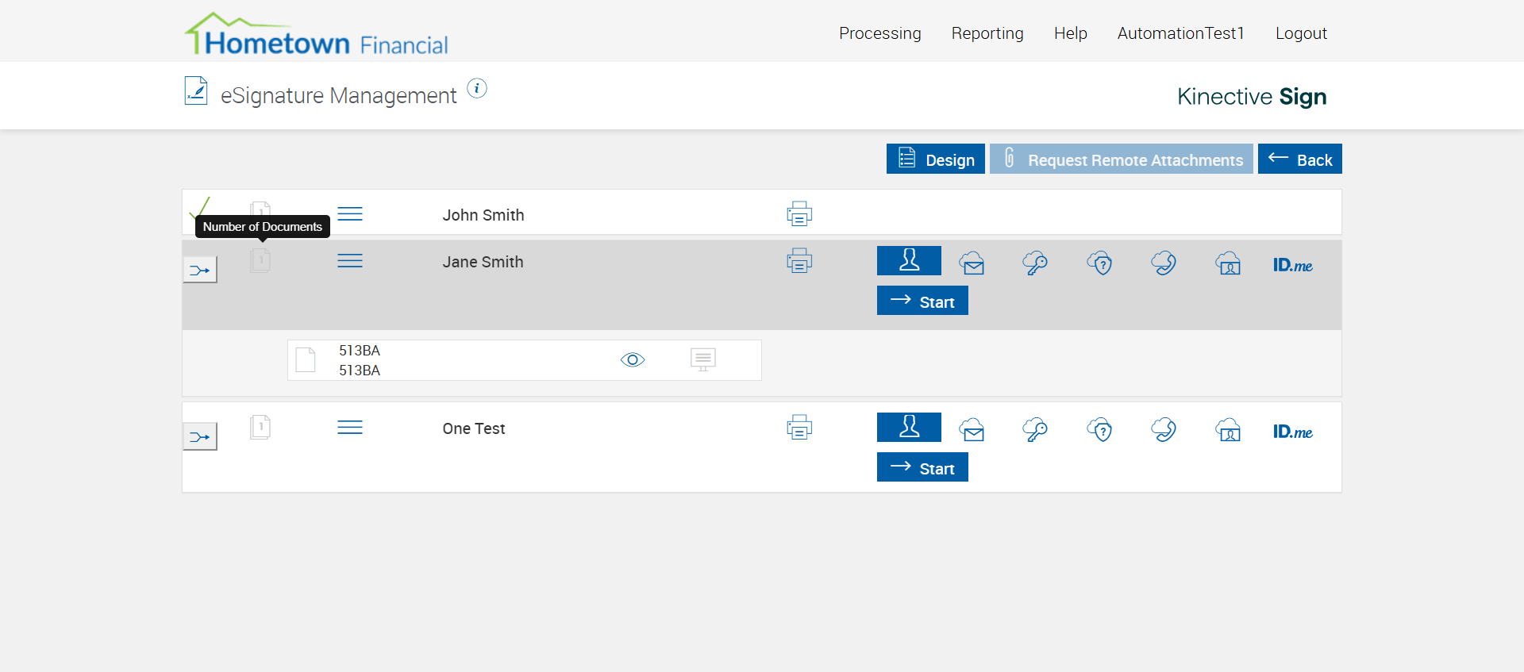Select the key password icon for Jane Smith
This screenshot has height=672, width=1524.
(1035, 263)
